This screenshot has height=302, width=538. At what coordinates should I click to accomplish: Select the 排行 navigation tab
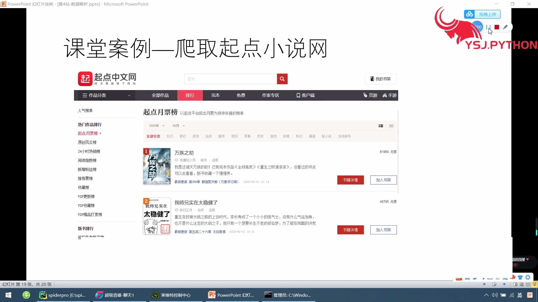190,95
